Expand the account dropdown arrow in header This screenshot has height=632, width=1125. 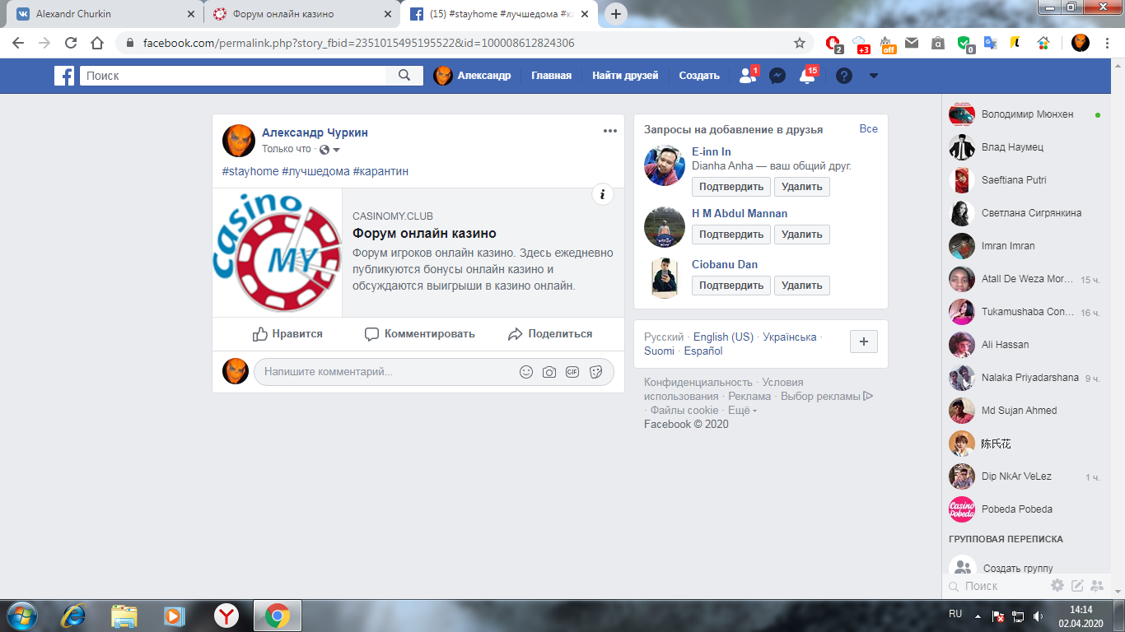(x=874, y=76)
